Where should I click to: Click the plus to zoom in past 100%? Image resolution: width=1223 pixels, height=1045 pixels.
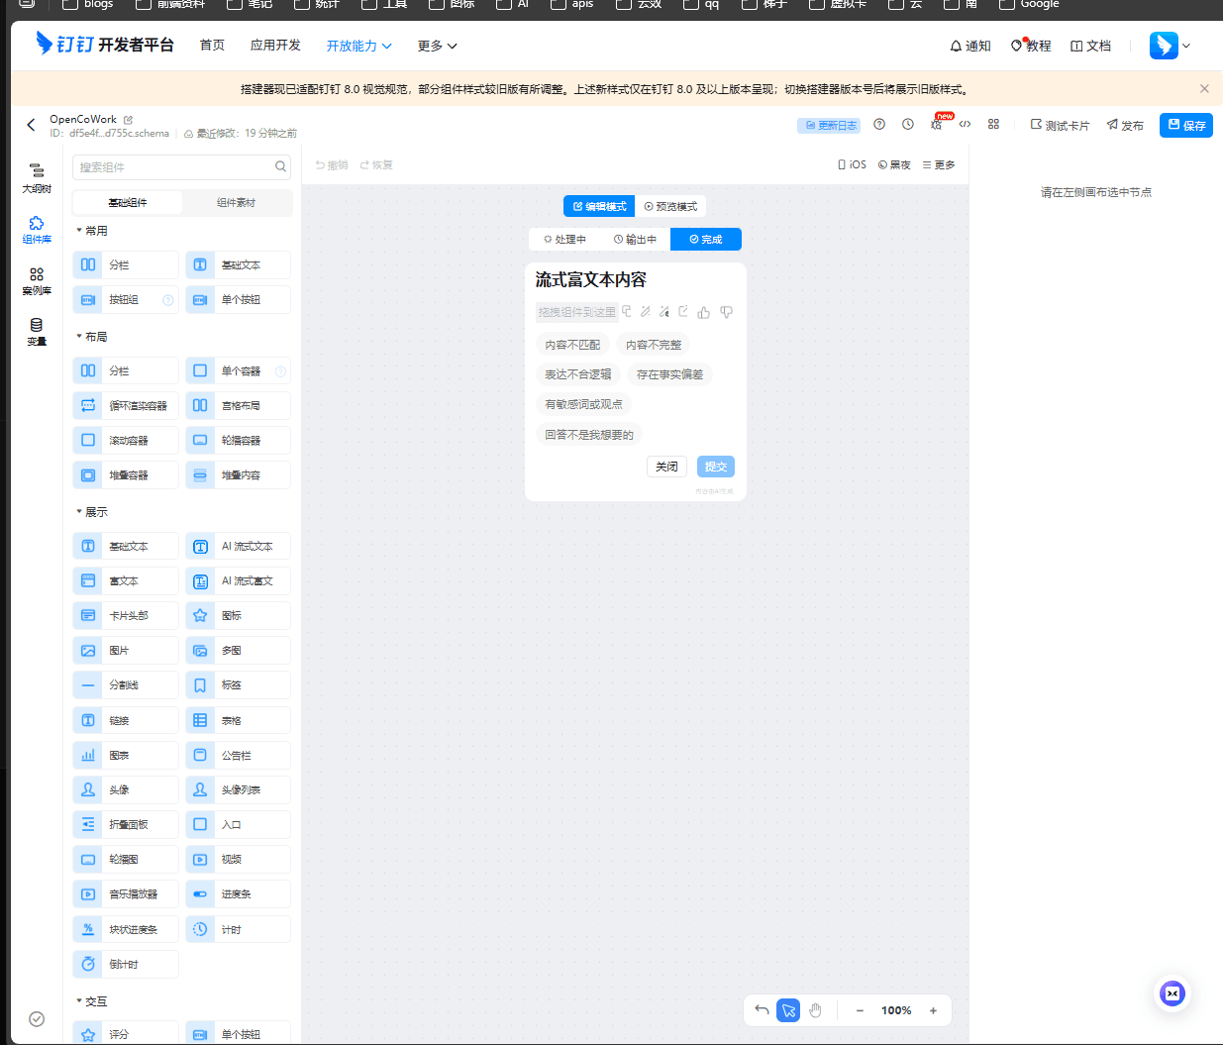coord(932,1009)
